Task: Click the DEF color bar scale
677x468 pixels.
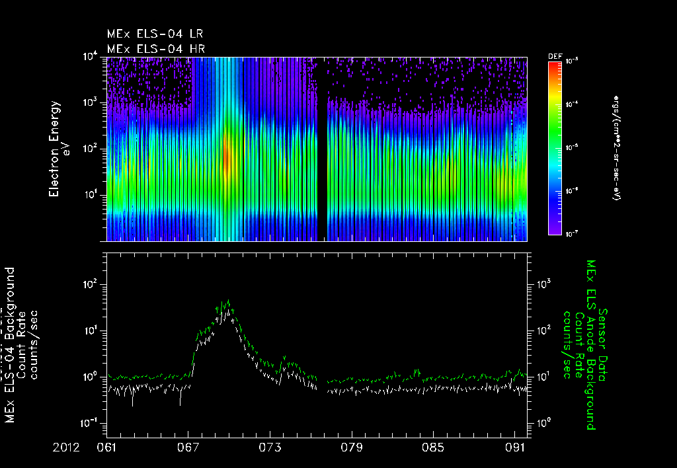Action: [x=555, y=148]
